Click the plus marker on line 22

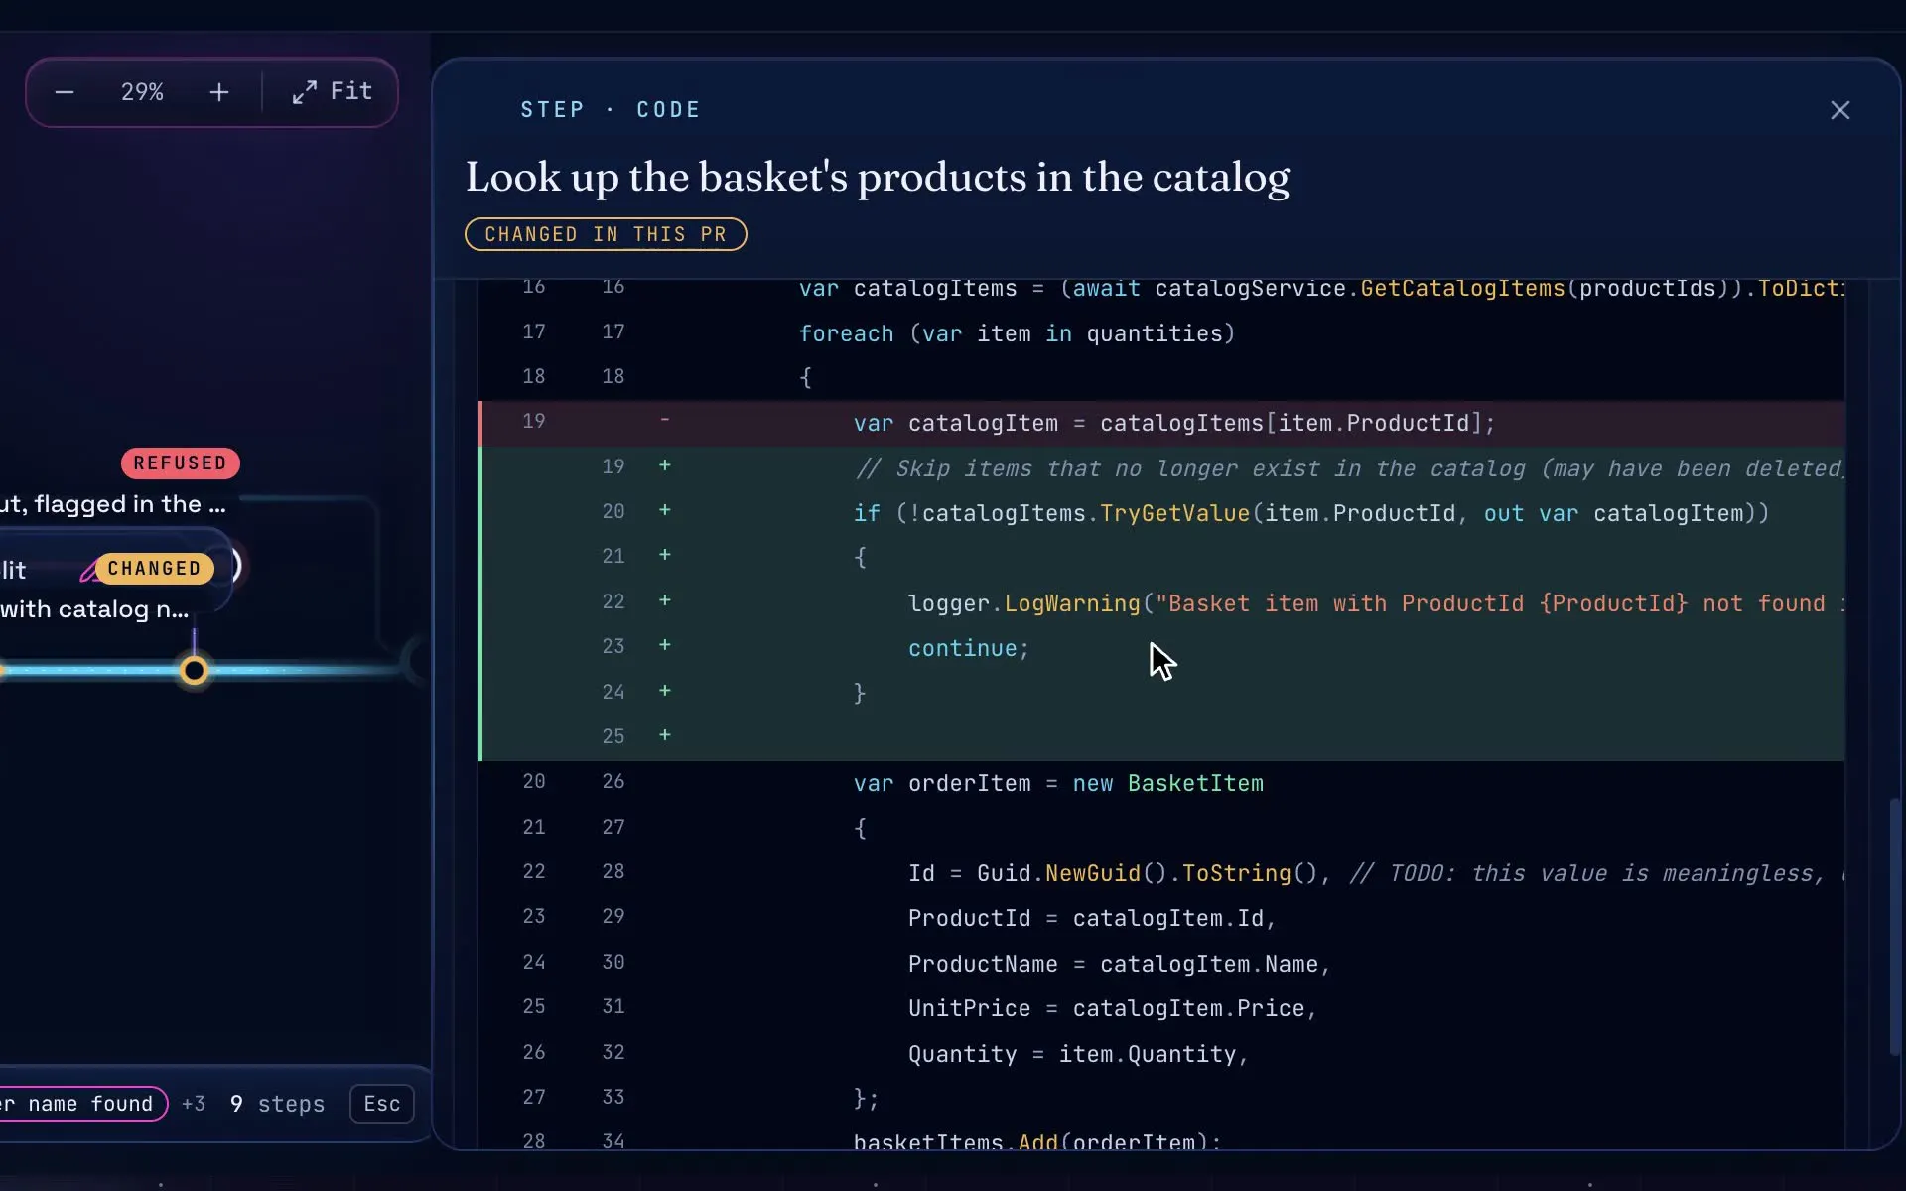pyautogui.click(x=665, y=600)
